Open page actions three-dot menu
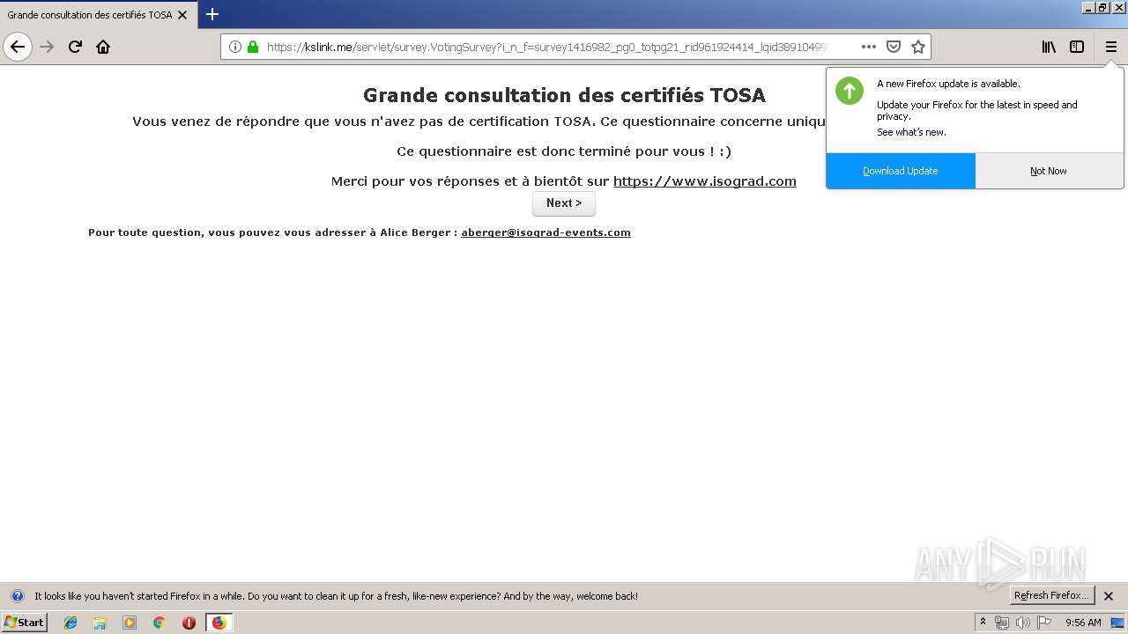1128x634 pixels. [x=869, y=47]
